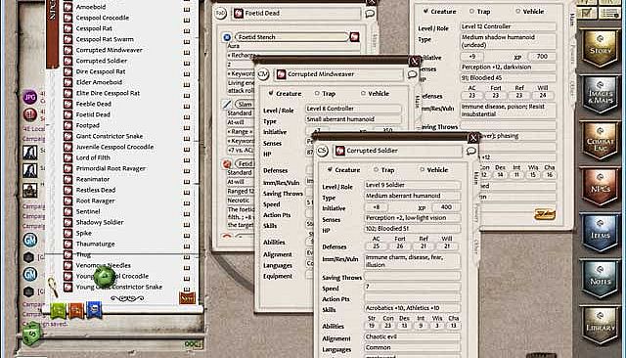The height and width of the screenshot is (358, 626).
Task: Switch to Powers tab of Level 12 Controller sheet
Action: pos(572,54)
